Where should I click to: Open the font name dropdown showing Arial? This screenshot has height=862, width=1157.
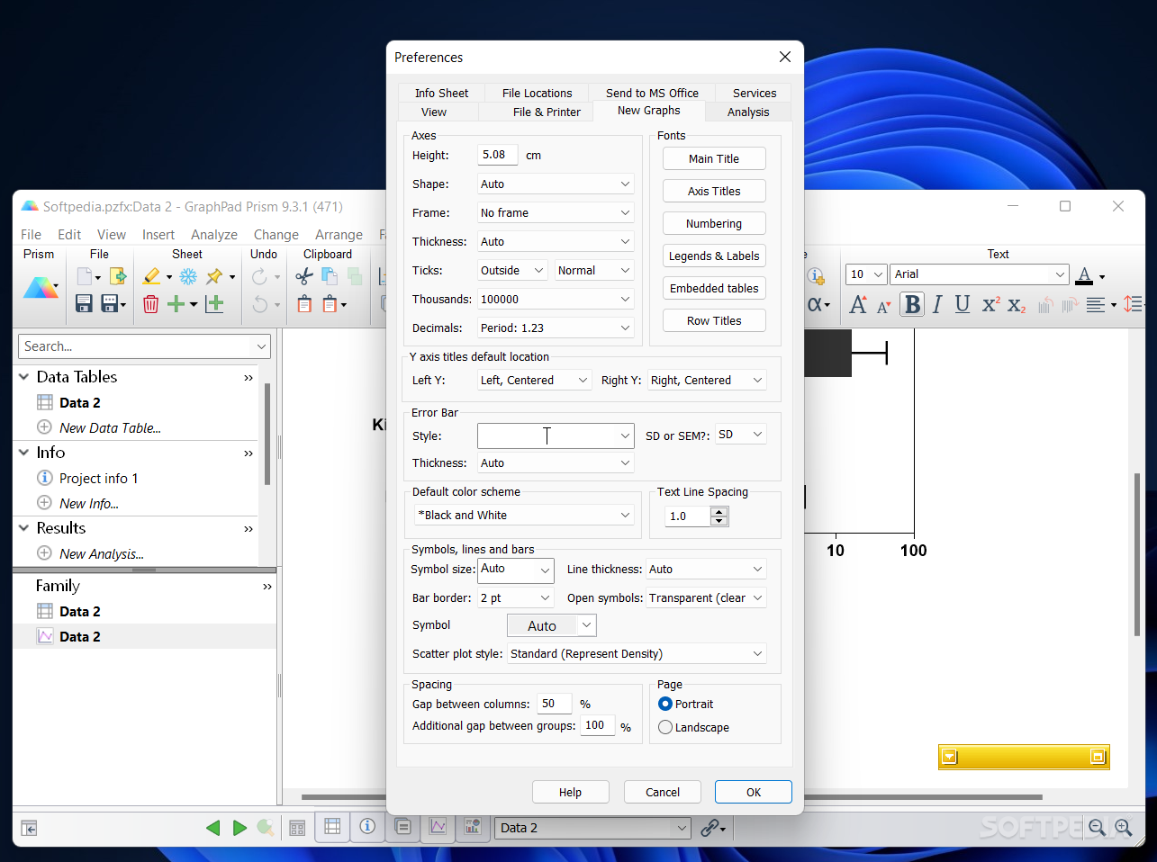click(x=979, y=274)
